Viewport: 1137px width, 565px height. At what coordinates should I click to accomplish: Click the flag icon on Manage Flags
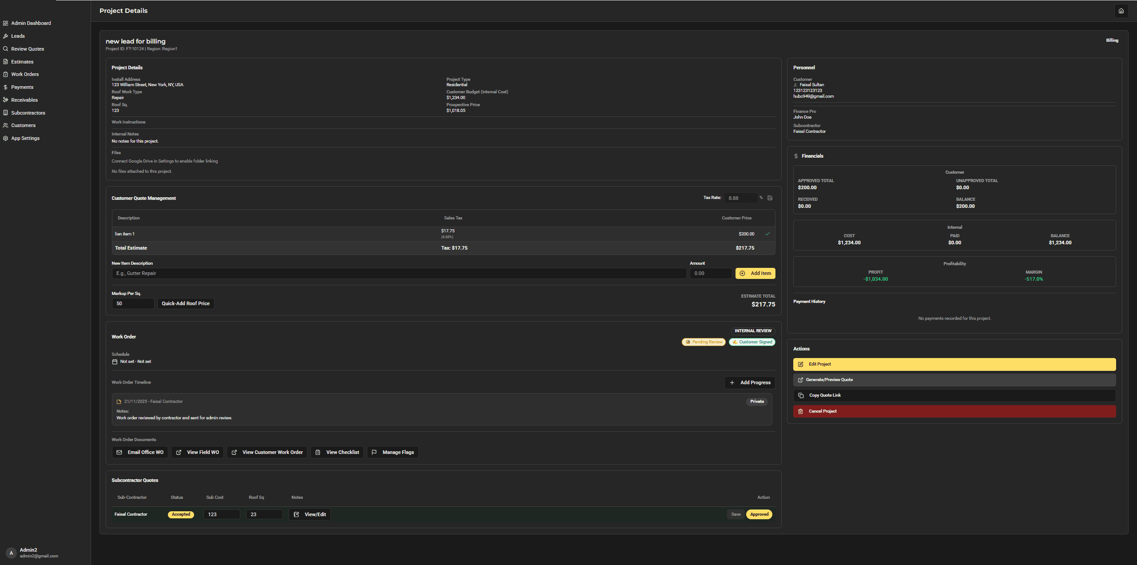(374, 452)
